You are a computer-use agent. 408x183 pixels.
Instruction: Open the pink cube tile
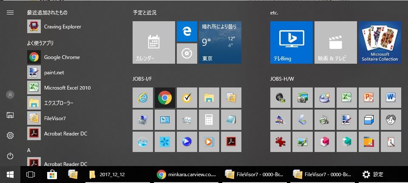[324, 142]
